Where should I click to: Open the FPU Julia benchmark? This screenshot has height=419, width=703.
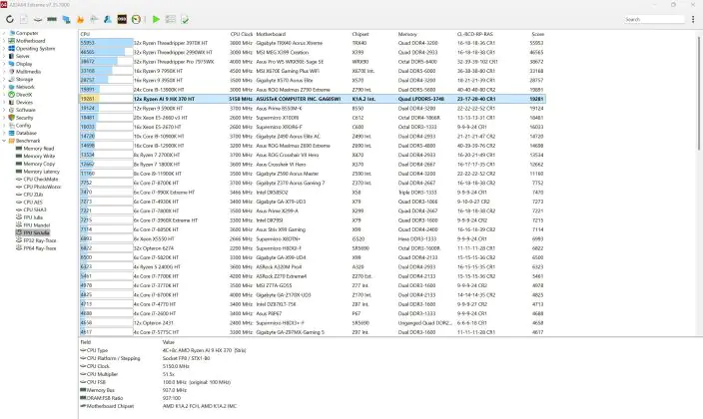33,217
